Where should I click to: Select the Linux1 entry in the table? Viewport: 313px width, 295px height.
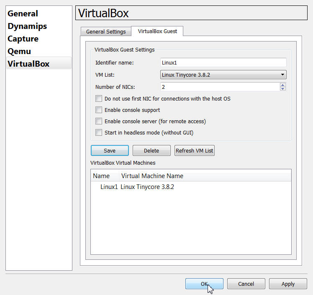[109, 187]
